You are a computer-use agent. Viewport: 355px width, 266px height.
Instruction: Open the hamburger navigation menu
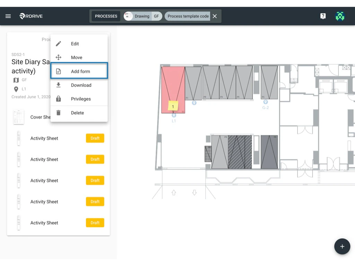[8, 16]
